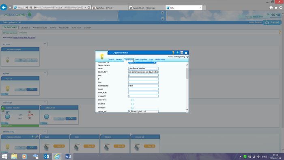
Task: Click the Reload button icon at top right
Action: pyautogui.click(x=267, y=23)
